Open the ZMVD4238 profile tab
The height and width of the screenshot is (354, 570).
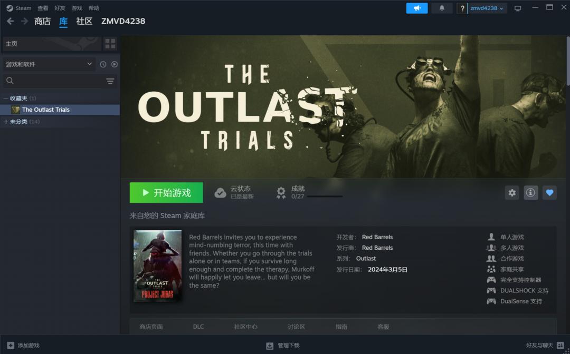pos(123,22)
